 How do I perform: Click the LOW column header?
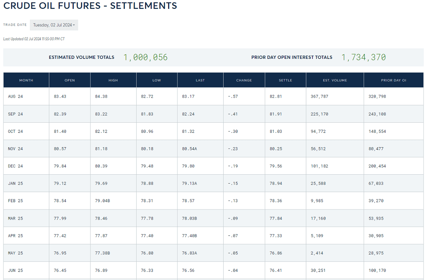pyautogui.click(x=157, y=80)
